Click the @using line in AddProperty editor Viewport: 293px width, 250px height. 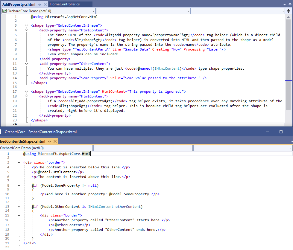64,17
